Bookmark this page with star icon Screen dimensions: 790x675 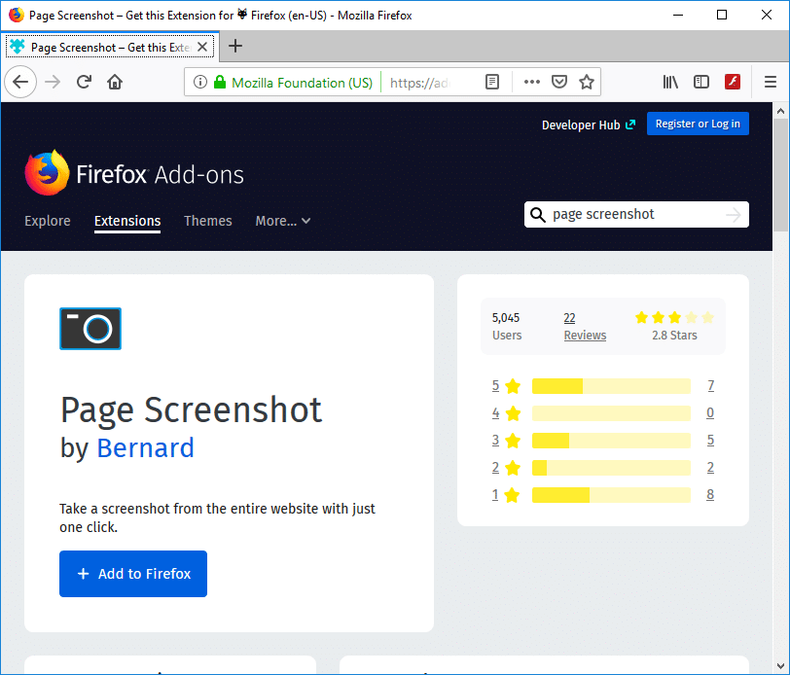point(587,83)
